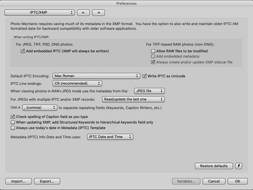Change the comma separator dropdown

point(40,108)
